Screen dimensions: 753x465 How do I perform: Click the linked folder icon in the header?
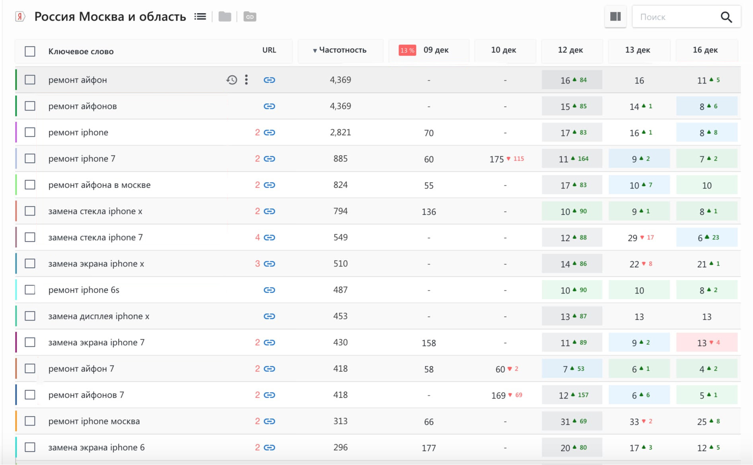(250, 17)
